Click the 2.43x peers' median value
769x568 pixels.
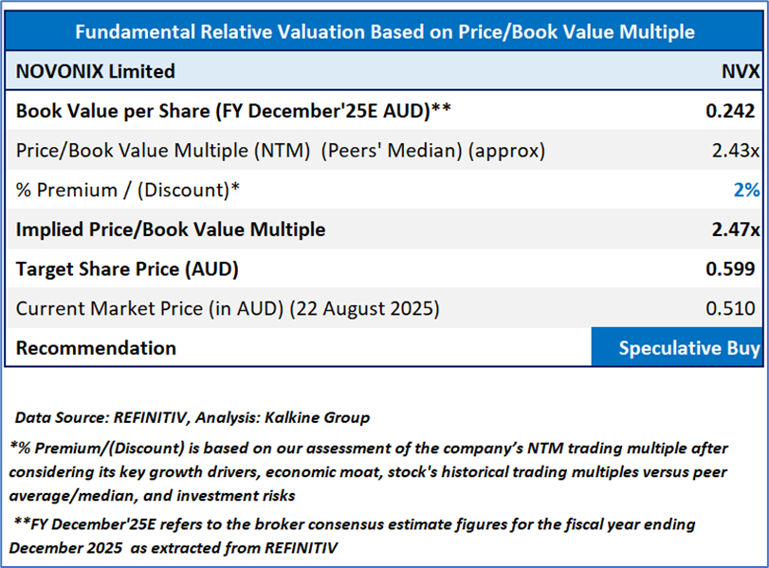pyautogui.click(x=736, y=150)
